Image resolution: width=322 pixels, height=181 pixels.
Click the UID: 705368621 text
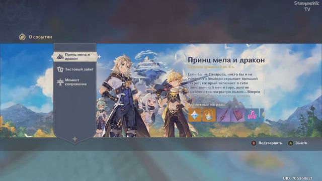pos(298,178)
